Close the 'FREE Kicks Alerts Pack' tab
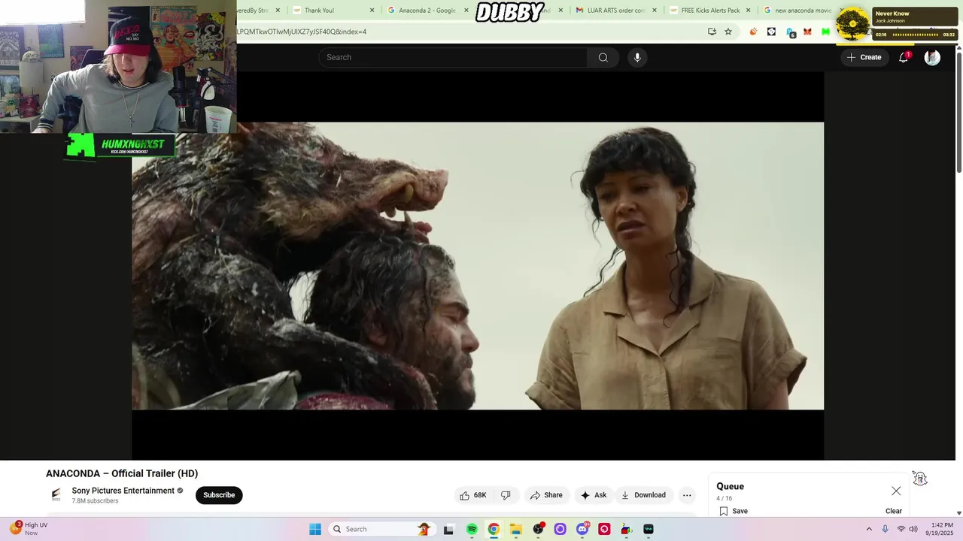Image resolution: width=963 pixels, height=541 pixels. pos(748,11)
